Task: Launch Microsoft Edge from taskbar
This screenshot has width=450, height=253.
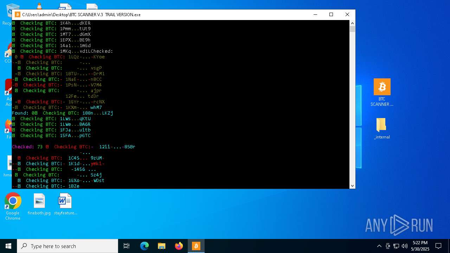Action: [x=144, y=246]
